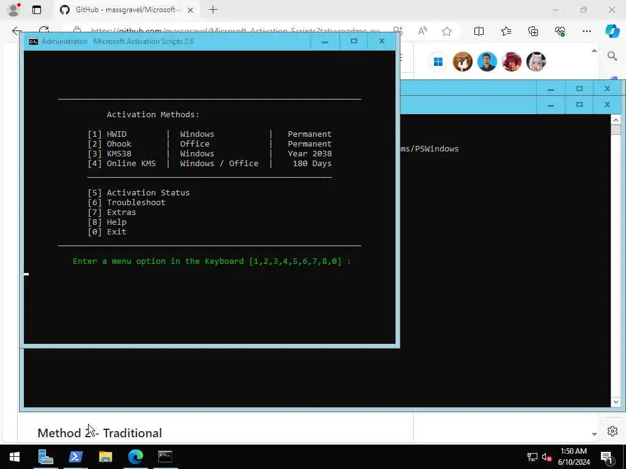This screenshot has height=469, width=626.
Task: Maximize the Microsoft Activation Scripts window
Action: click(x=354, y=42)
